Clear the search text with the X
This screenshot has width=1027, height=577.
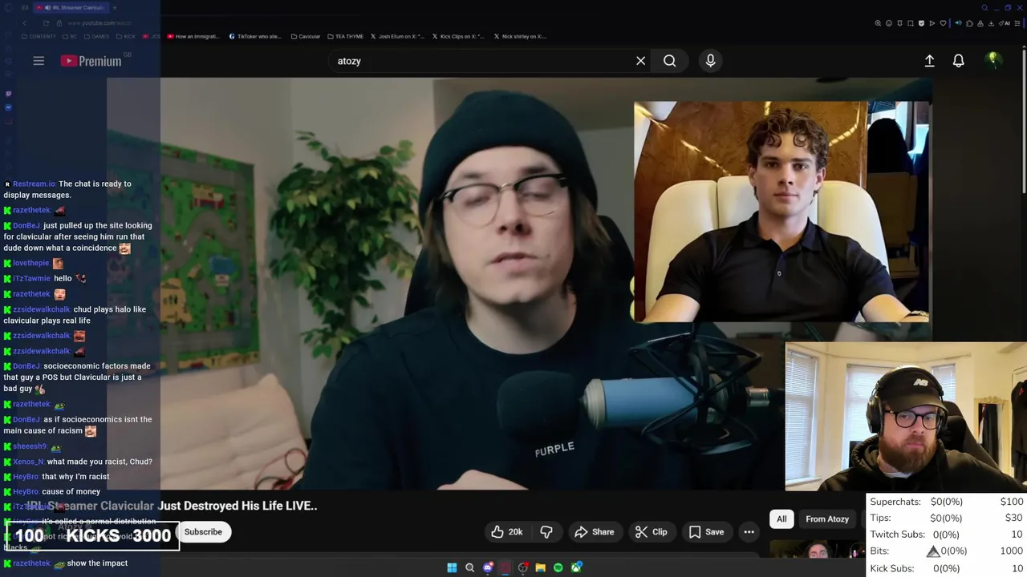point(640,61)
